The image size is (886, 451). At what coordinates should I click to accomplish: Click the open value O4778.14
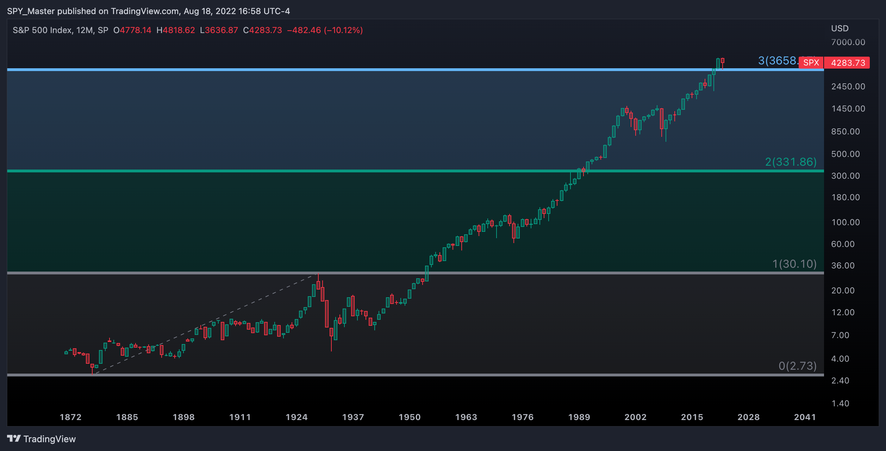132,30
